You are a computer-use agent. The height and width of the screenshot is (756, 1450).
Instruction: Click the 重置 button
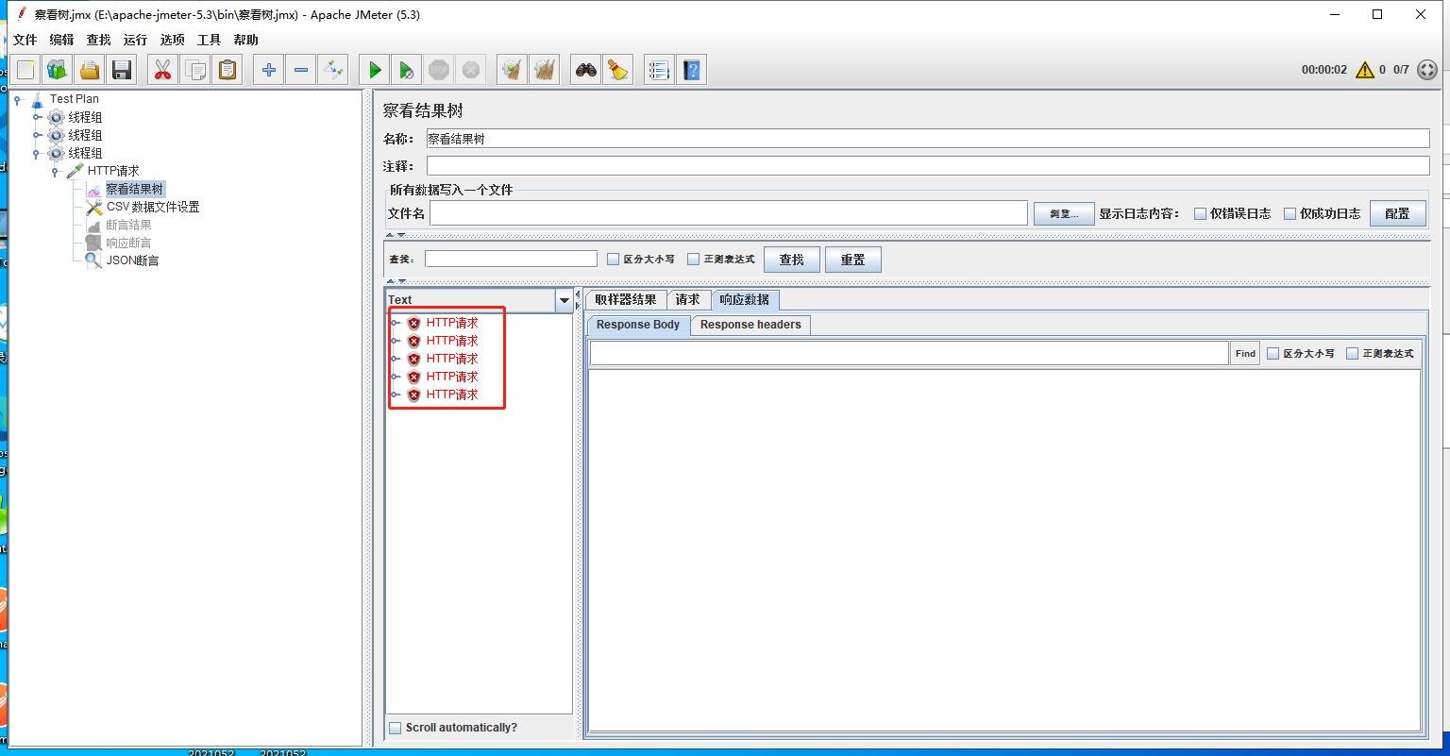(852, 260)
